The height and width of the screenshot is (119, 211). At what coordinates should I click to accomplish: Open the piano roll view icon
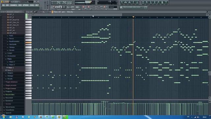pos(129,2)
